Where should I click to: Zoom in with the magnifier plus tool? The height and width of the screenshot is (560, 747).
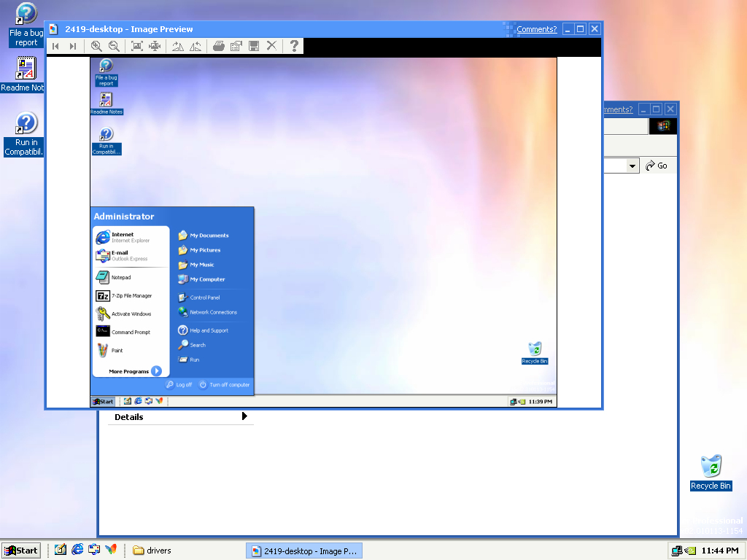coord(96,46)
